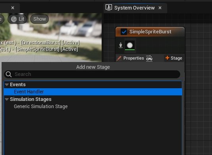Select the SimpleSpriteBurst emitter title
The image size is (212, 155).
(x=150, y=32)
